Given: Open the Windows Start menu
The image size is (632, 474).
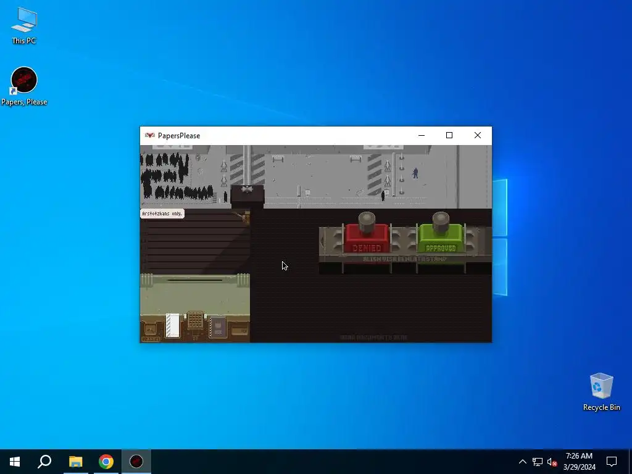Looking at the screenshot, I should 15,462.
